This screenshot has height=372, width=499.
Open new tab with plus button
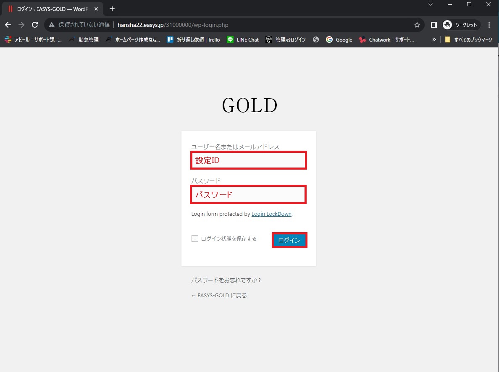click(112, 9)
